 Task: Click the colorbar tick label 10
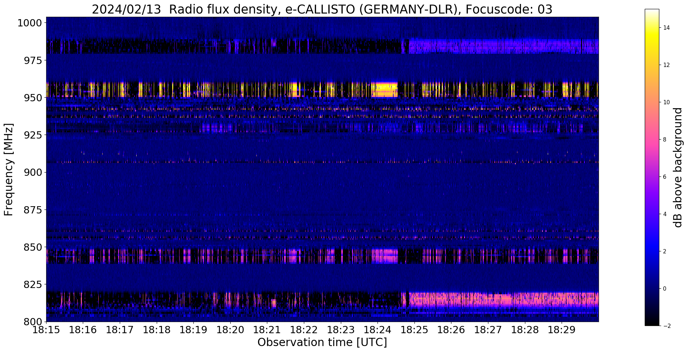(x=667, y=102)
